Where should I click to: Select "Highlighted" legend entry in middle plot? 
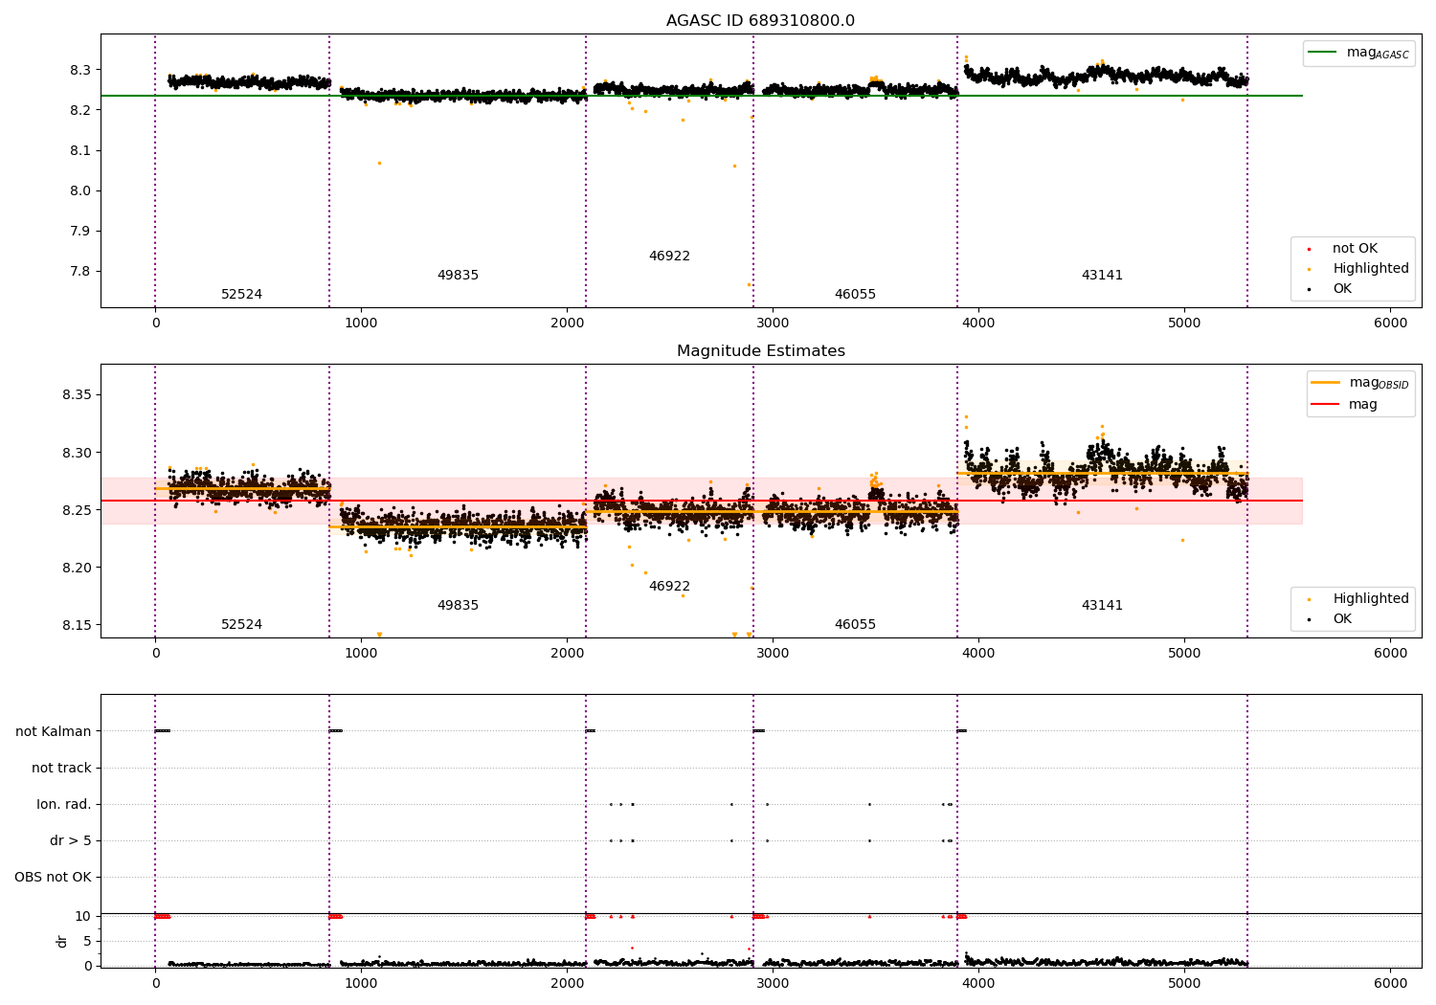1357,599
